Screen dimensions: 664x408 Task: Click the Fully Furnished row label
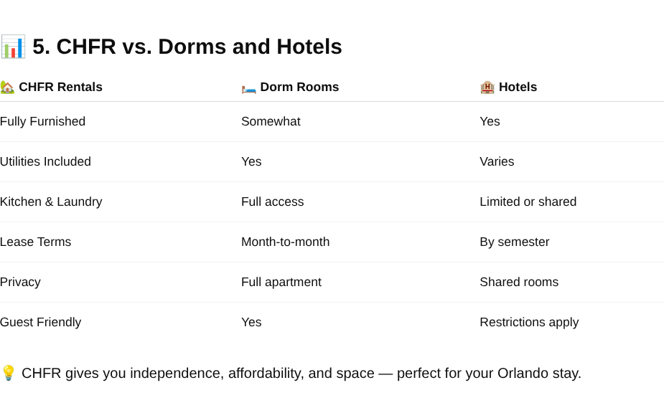pyautogui.click(x=43, y=121)
